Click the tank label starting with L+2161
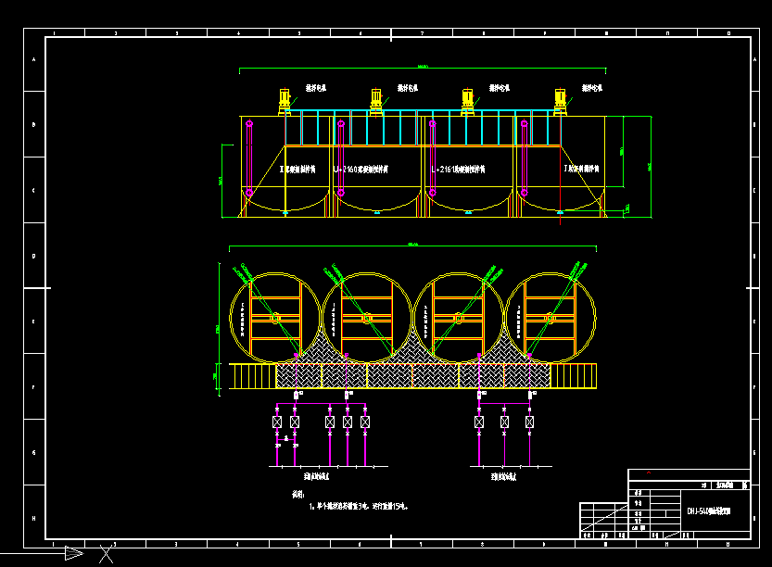Image resolution: width=772 pixels, height=567 pixels. (459, 170)
